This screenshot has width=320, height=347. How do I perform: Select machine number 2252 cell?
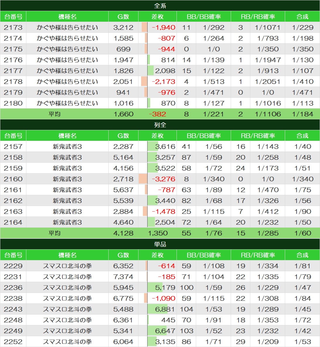click(x=13, y=342)
